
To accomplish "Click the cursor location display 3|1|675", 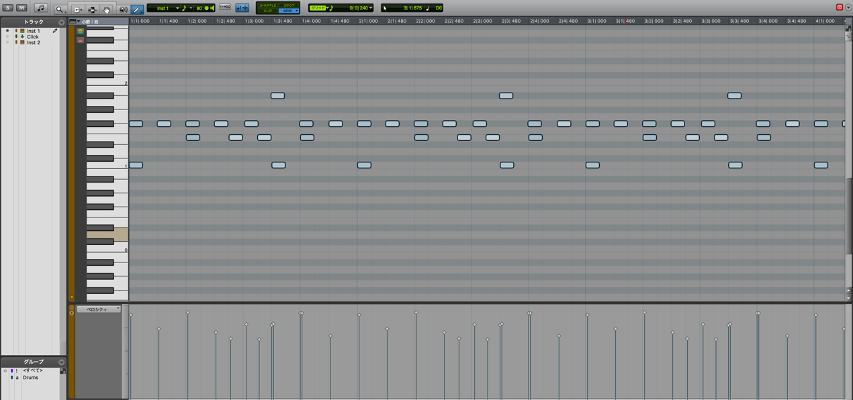I will point(412,8).
